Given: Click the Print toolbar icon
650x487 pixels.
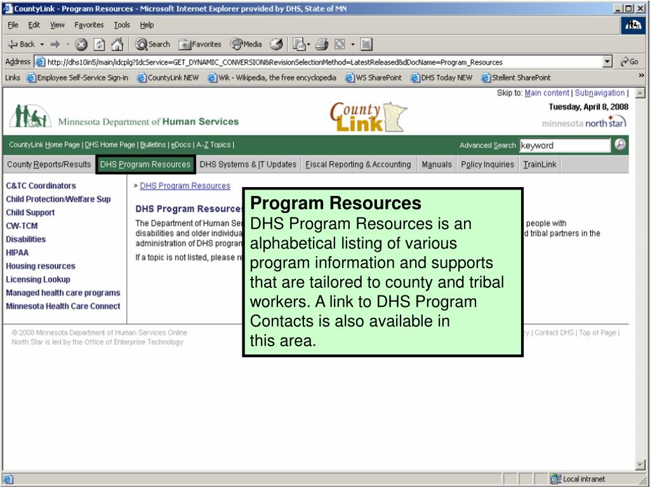Looking at the screenshot, I should (321, 44).
